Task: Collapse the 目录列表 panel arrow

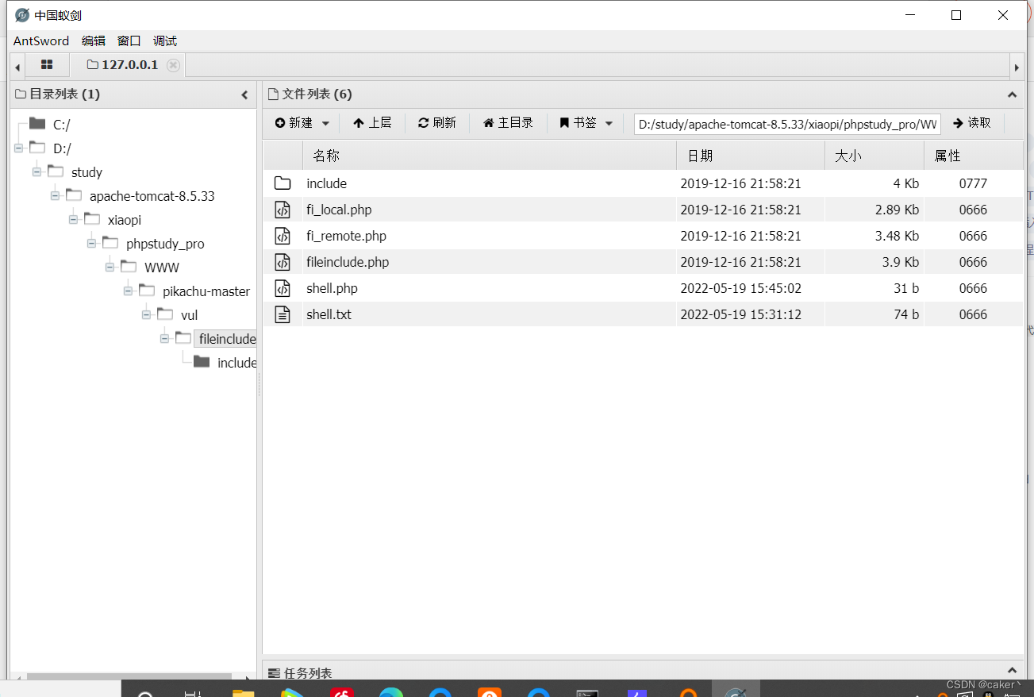Action: click(x=244, y=94)
